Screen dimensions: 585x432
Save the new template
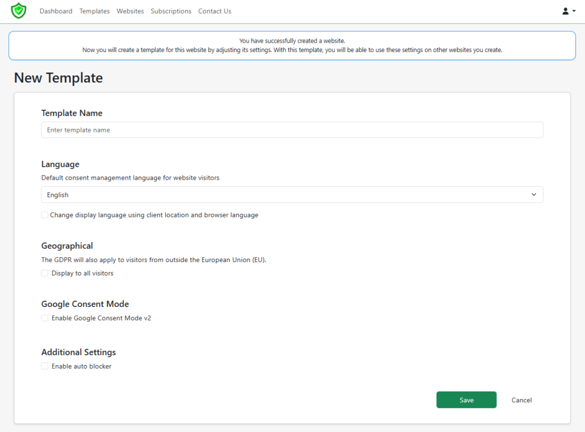(466, 400)
